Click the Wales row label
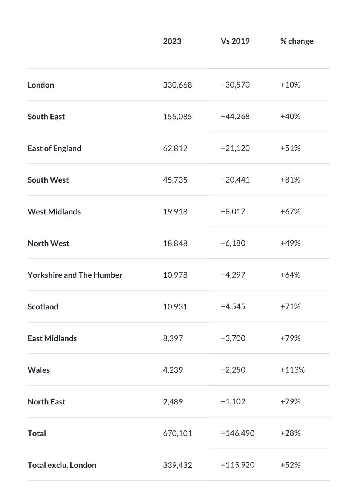The width and height of the screenshot is (358, 501). [x=38, y=370]
